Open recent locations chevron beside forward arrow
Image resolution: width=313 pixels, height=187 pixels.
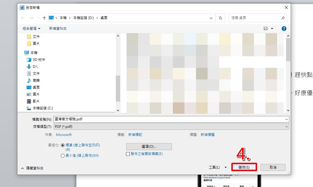pyautogui.click(x=38, y=18)
